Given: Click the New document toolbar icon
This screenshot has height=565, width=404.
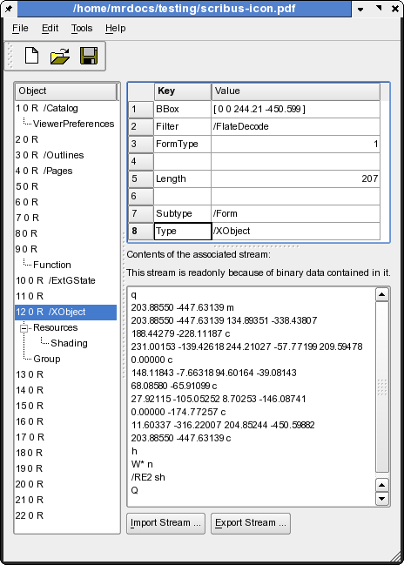Looking at the screenshot, I should [31, 56].
